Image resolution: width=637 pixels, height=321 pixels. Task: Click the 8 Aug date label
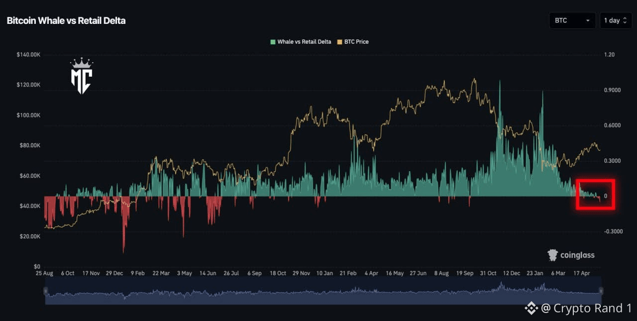click(441, 273)
